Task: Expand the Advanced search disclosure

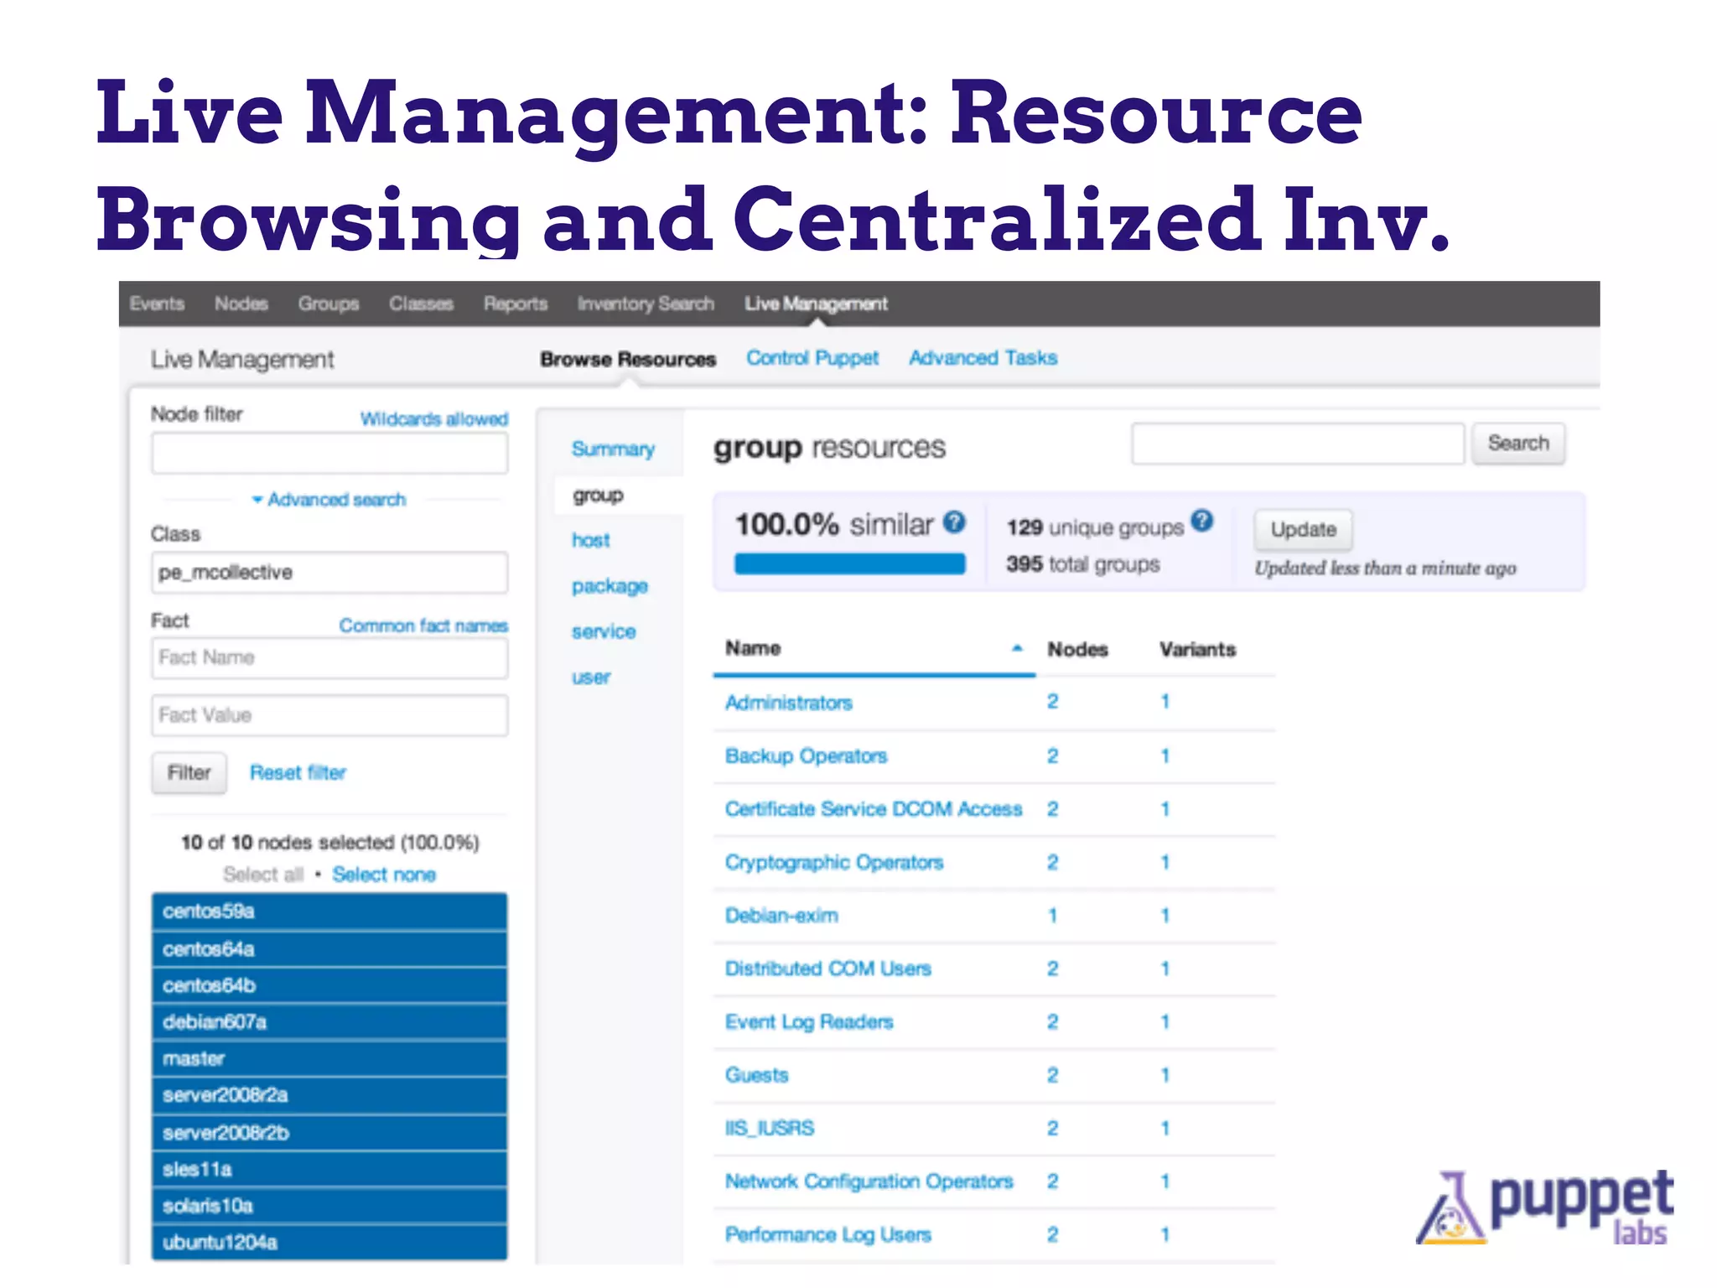Action: coord(329,500)
